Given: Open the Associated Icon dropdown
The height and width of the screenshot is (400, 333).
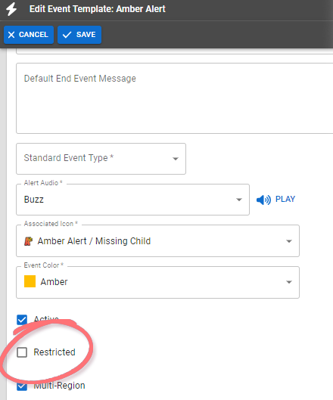Looking at the screenshot, I should (x=157, y=241).
